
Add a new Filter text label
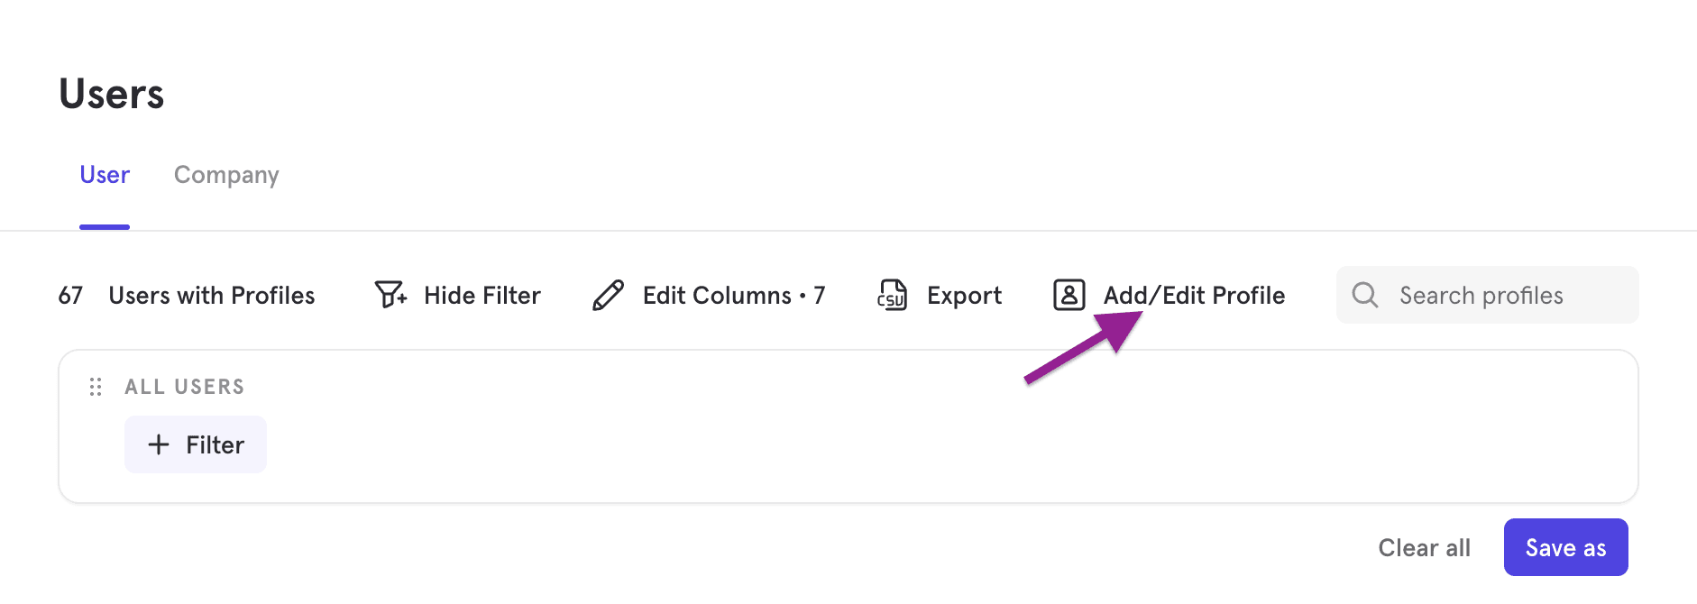215,445
